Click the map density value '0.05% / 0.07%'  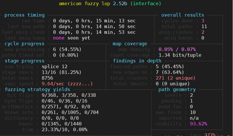[x=177, y=49]
